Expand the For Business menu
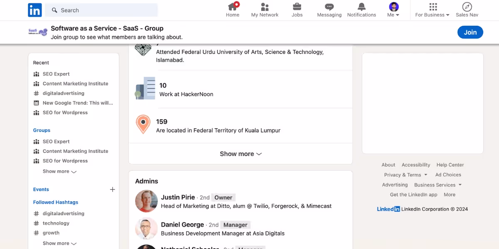 pos(432,10)
